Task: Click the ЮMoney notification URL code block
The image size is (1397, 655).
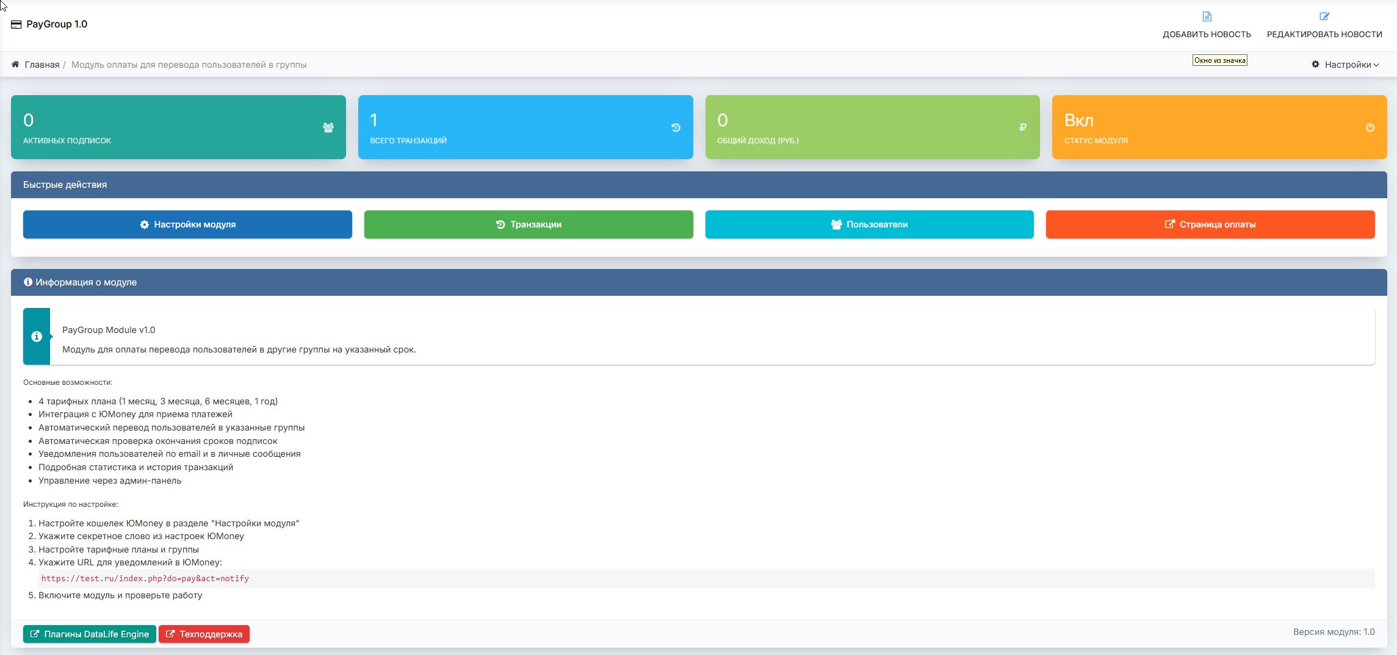Action: click(x=145, y=579)
